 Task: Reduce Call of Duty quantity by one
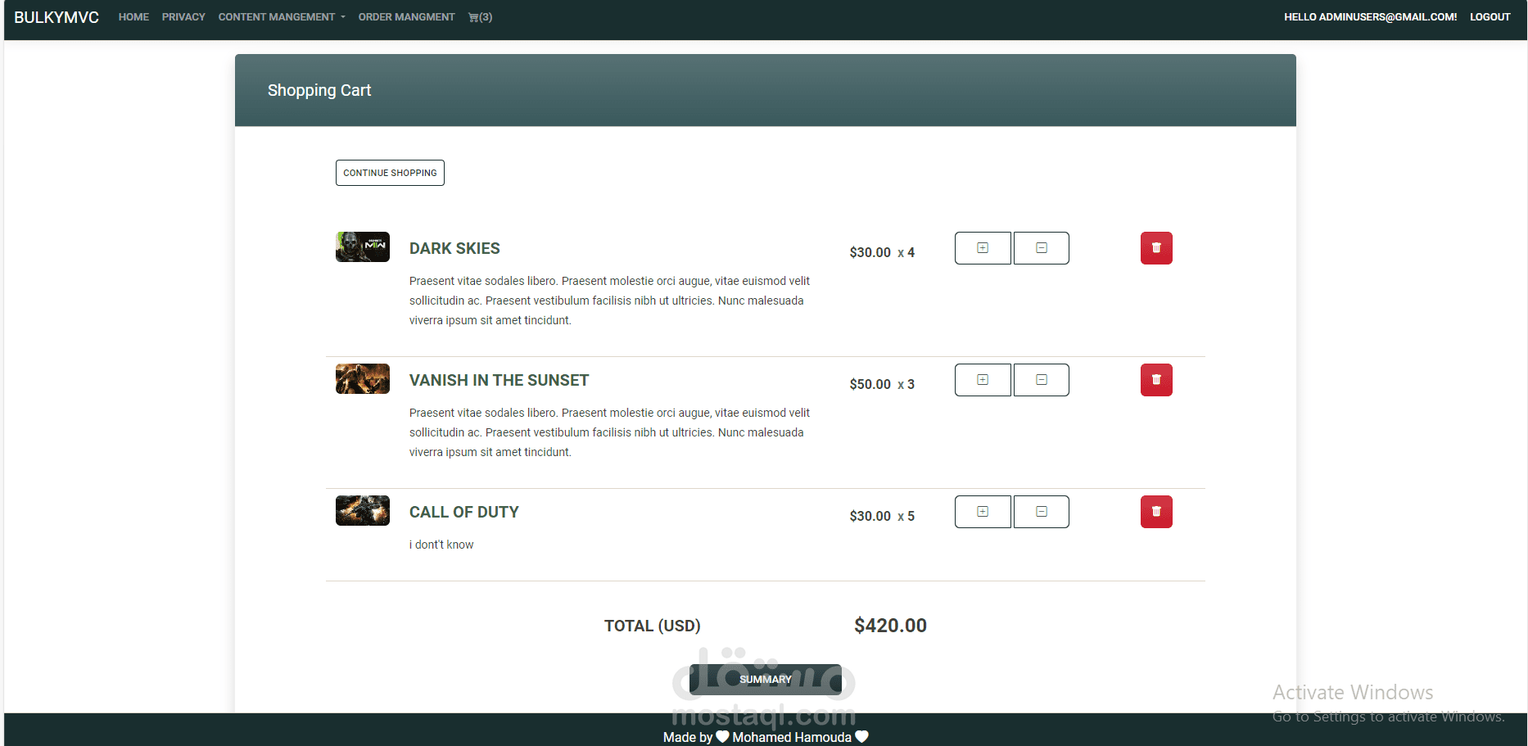point(1042,512)
